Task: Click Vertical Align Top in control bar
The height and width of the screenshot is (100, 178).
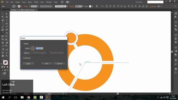Action: coord(118,6)
